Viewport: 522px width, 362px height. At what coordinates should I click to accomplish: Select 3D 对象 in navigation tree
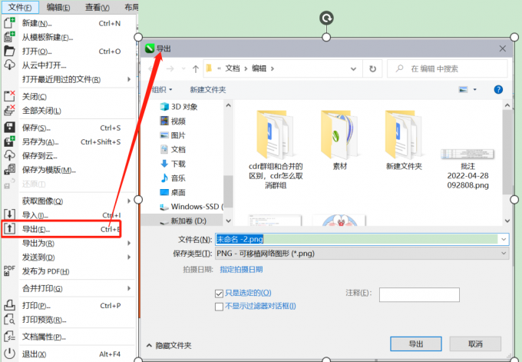178,107
